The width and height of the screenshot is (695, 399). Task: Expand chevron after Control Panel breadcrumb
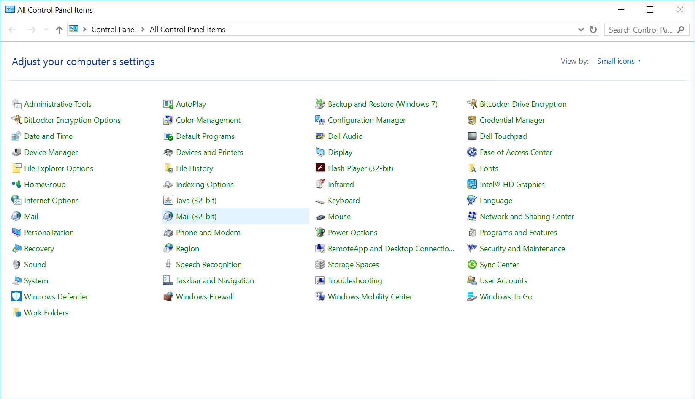click(143, 30)
